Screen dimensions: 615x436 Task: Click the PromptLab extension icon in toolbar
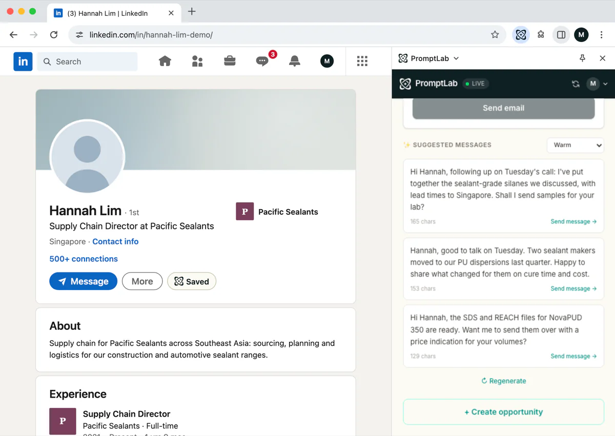pos(521,35)
